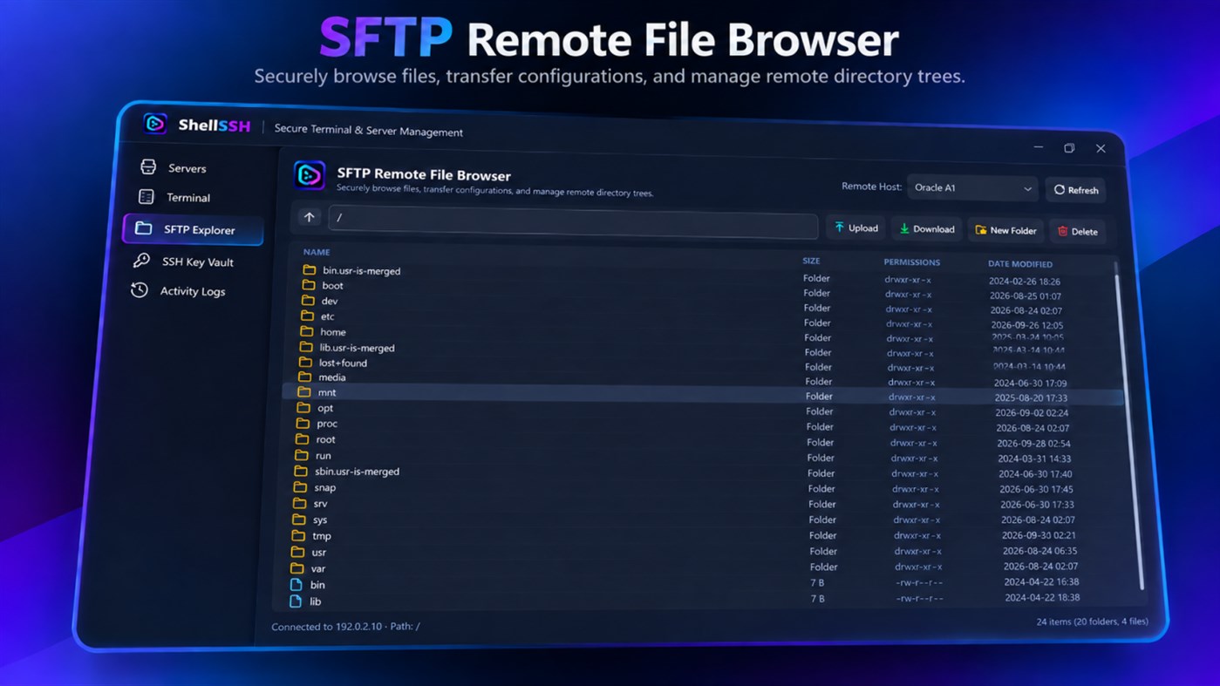Click the opt folder icon

303,407
